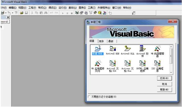
Task: Close the toolbox panel with the X
Action: click(x=8, y=17)
